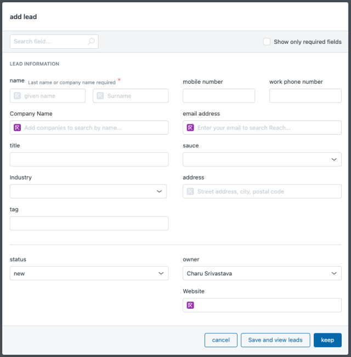Click into the title text field

[x=89, y=159]
